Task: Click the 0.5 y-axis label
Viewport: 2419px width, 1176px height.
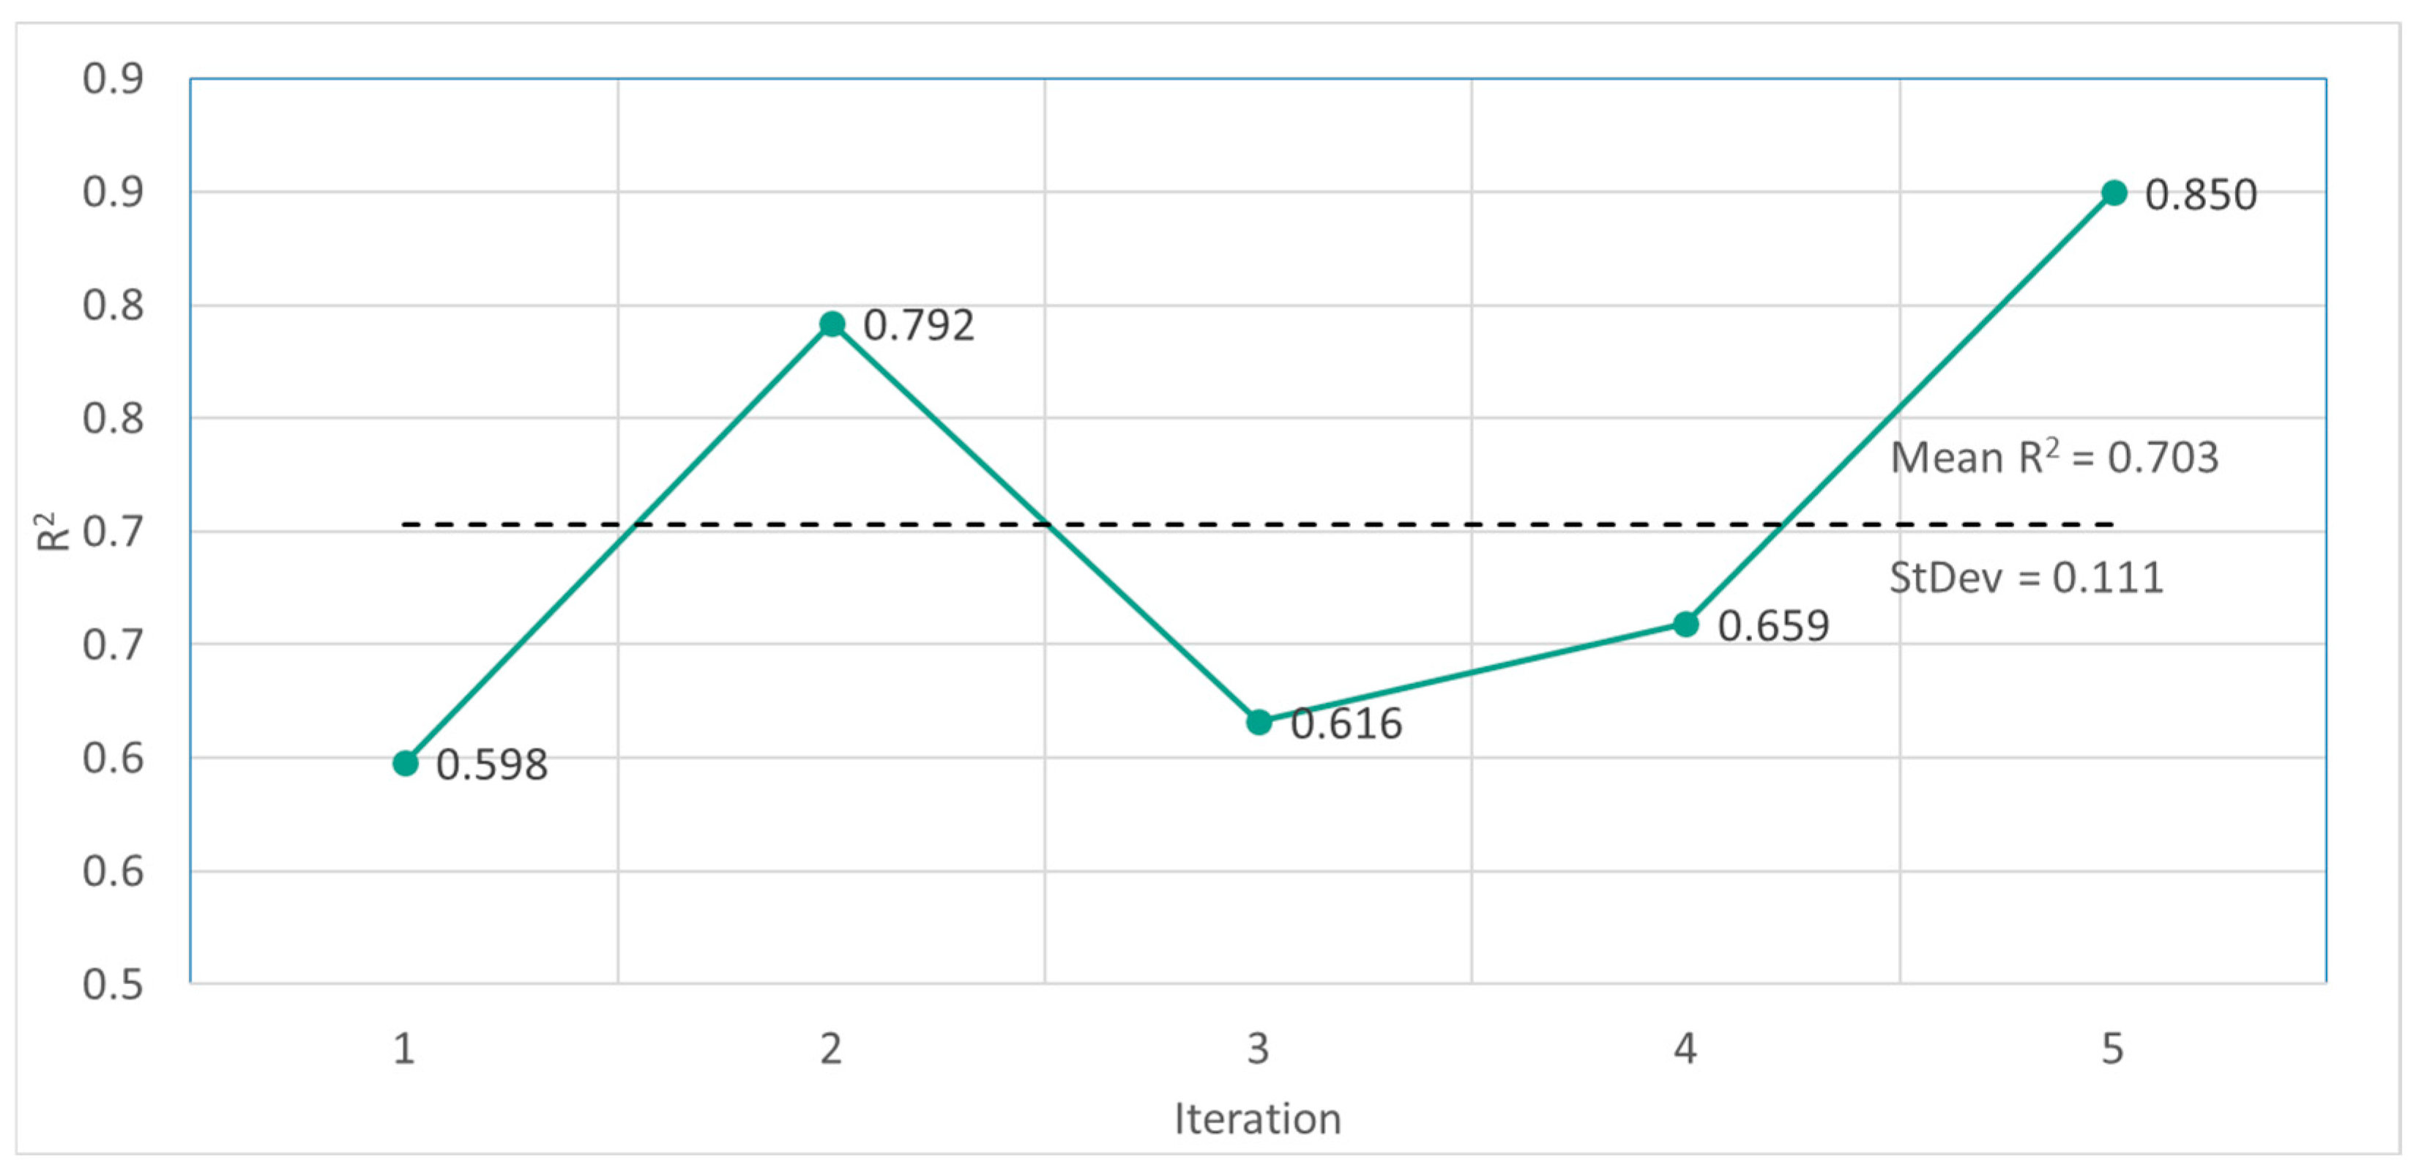Action: [x=113, y=984]
